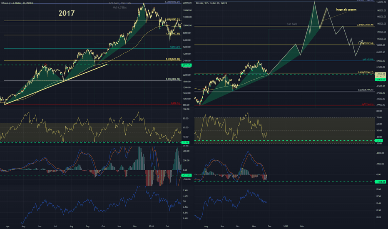The image size is (388, 229).
Task: Select the left chart's 'Bitcoin / U.S. Dollar, 4h, INDEX' title
Action: (17, 3)
